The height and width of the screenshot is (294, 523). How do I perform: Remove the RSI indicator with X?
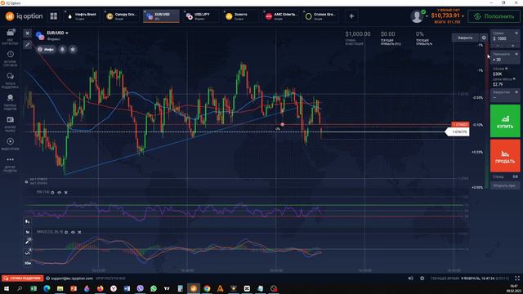[65, 193]
